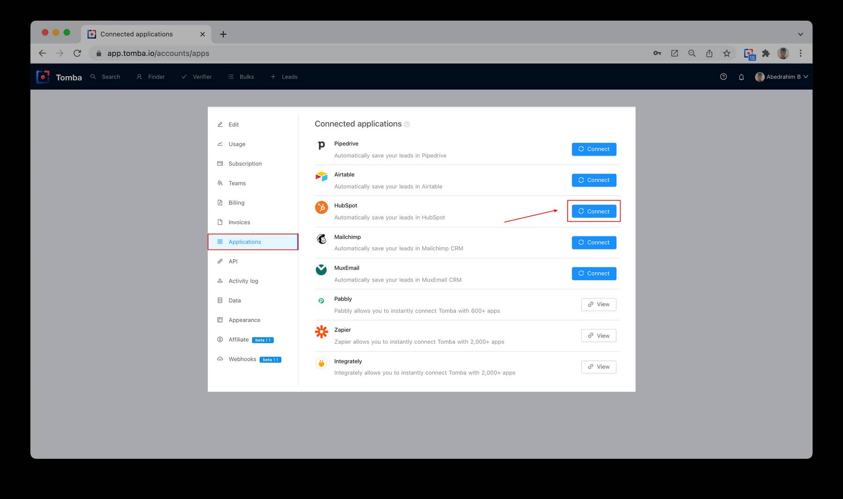Click the info icon beside Connected applications
843x499 pixels.
click(407, 125)
